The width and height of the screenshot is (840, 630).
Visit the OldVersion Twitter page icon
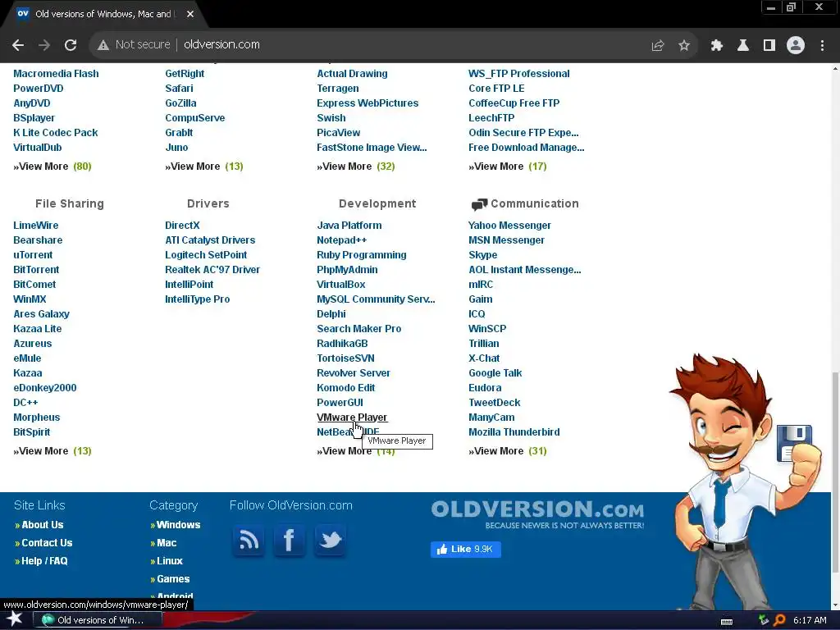tap(330, 540)
